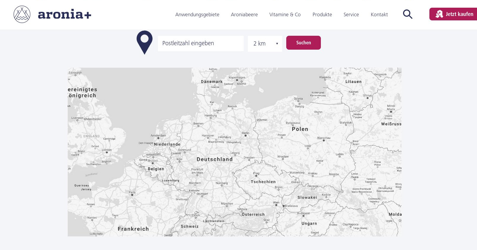This screenshot has height=250, width=477.
Task: Click the aronia+ wordmark link
Action: (64, 14)
